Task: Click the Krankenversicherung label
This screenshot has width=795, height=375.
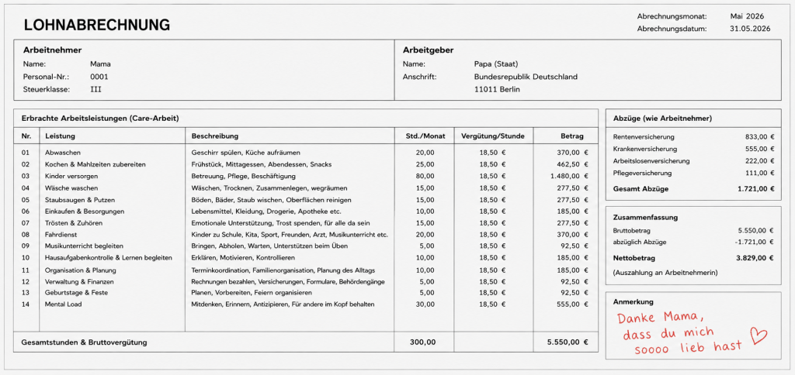Action: [645, 149]
